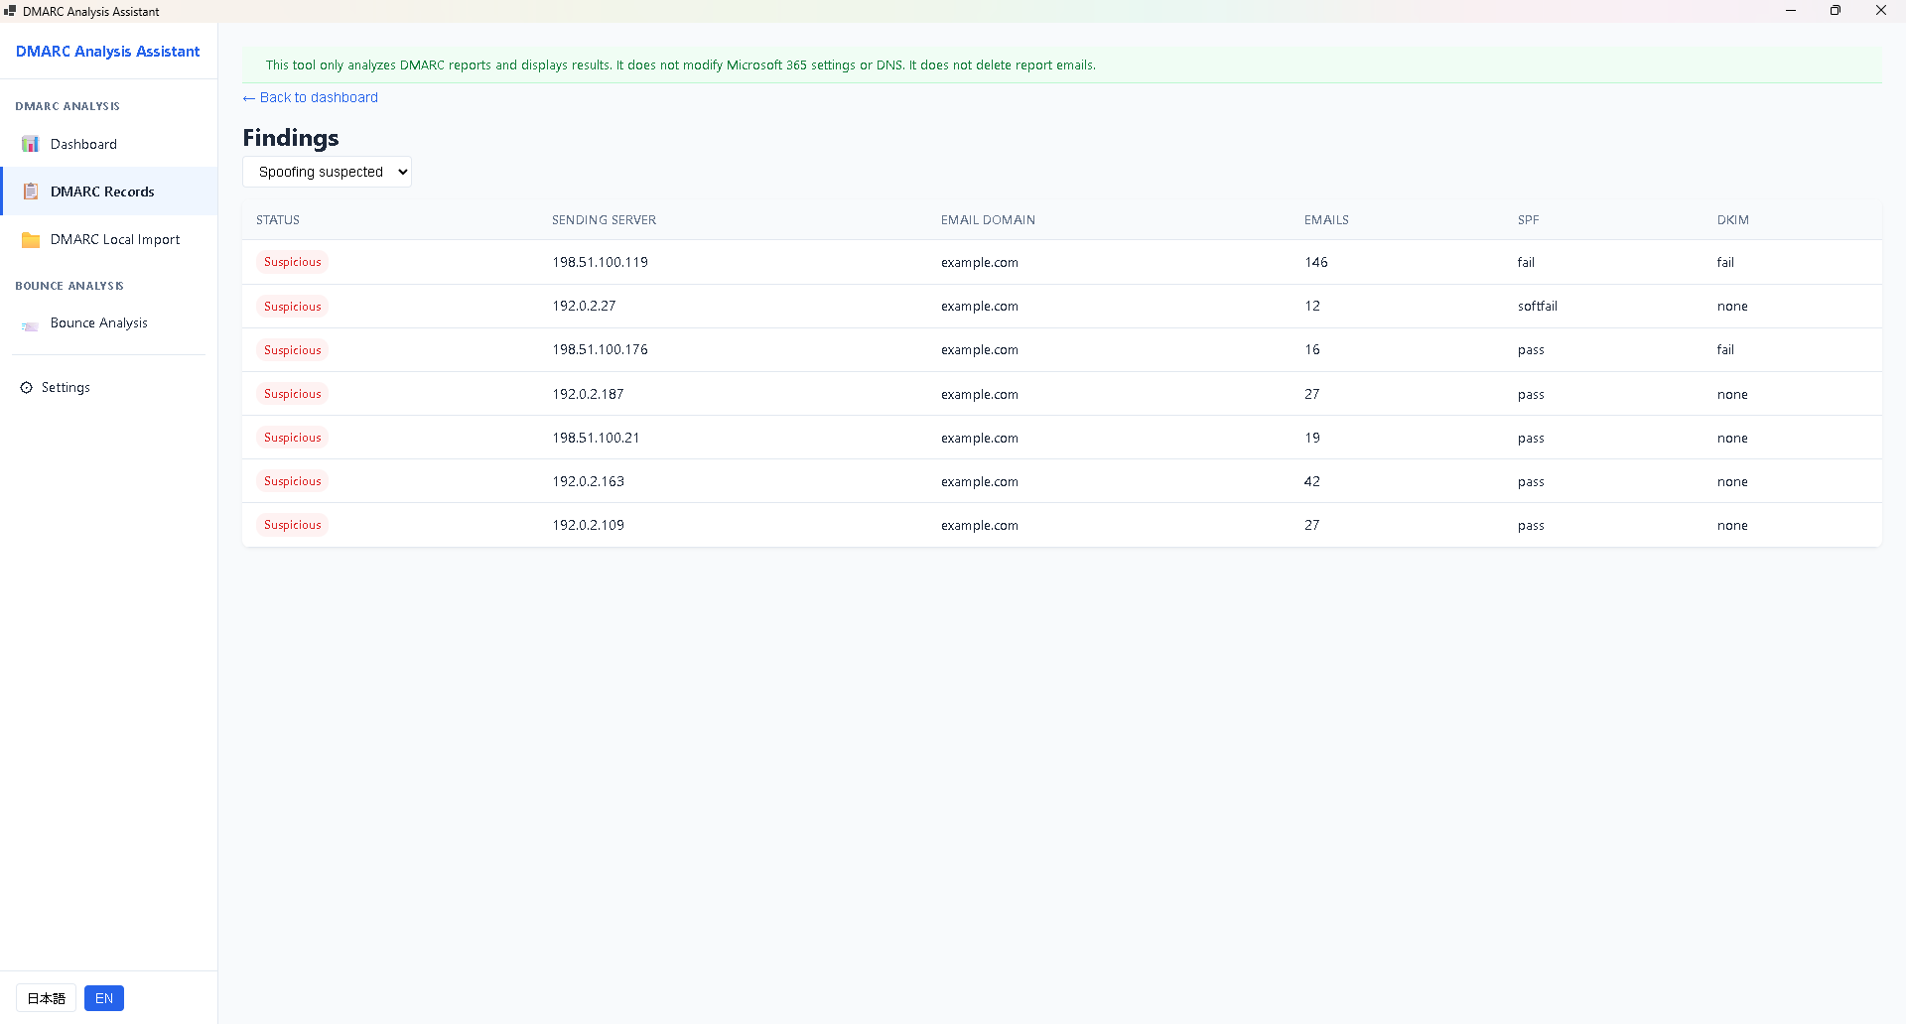Open Settings from the sidebar
Viewport: 1906px width, 1024px height.
(109, 387)
